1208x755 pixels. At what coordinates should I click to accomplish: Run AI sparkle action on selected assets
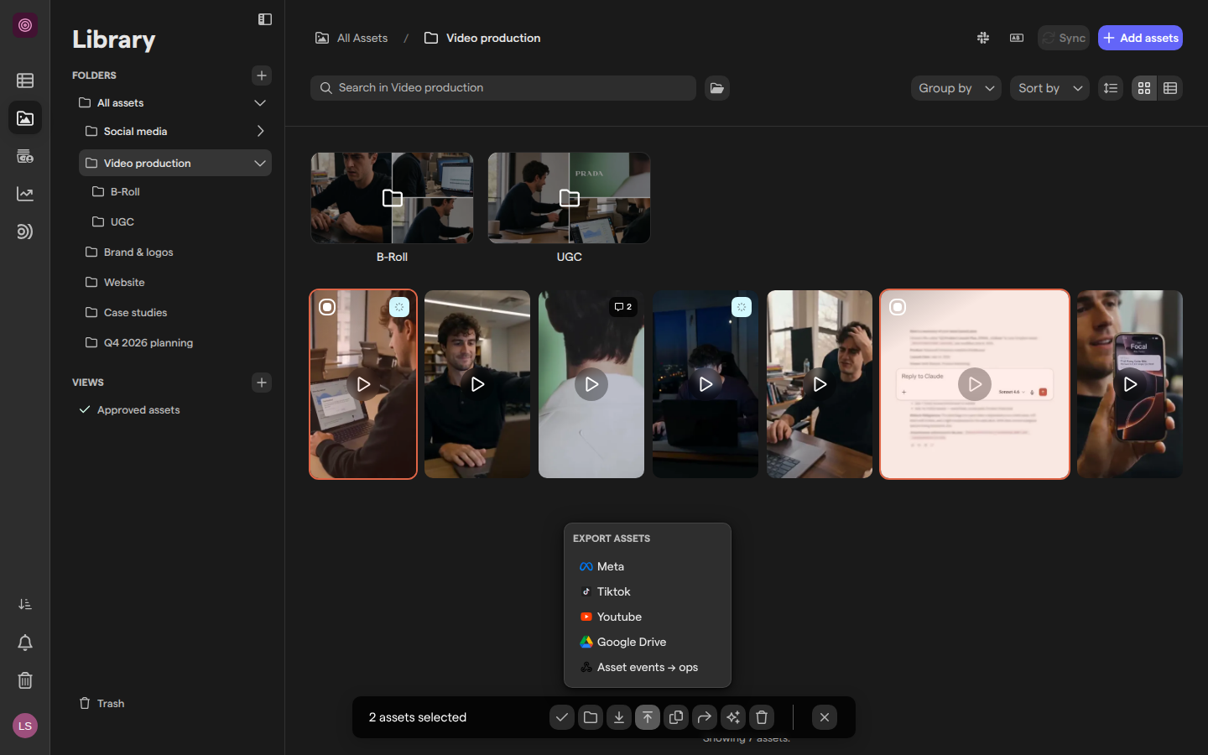733,717
